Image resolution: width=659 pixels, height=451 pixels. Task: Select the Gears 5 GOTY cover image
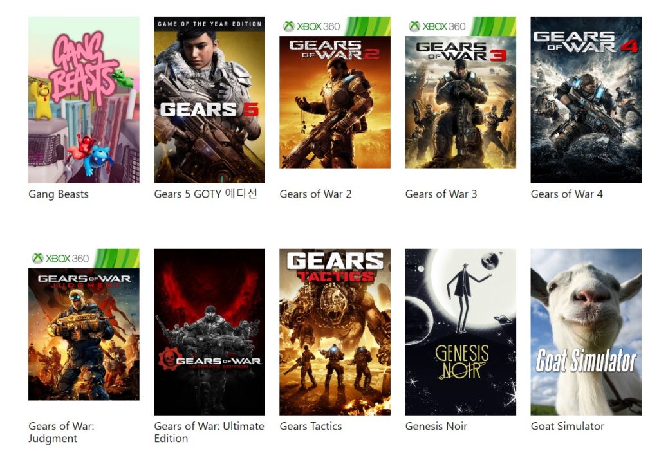(209, 100)
